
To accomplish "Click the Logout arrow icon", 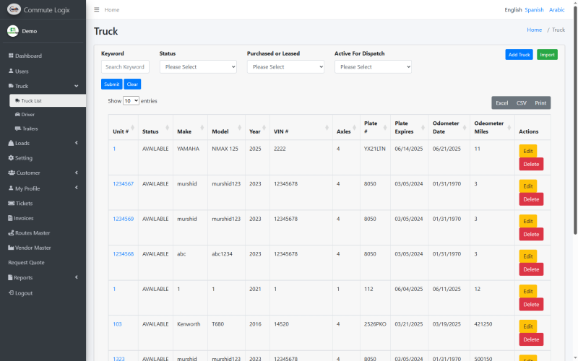I will click(x=11, y=292).
